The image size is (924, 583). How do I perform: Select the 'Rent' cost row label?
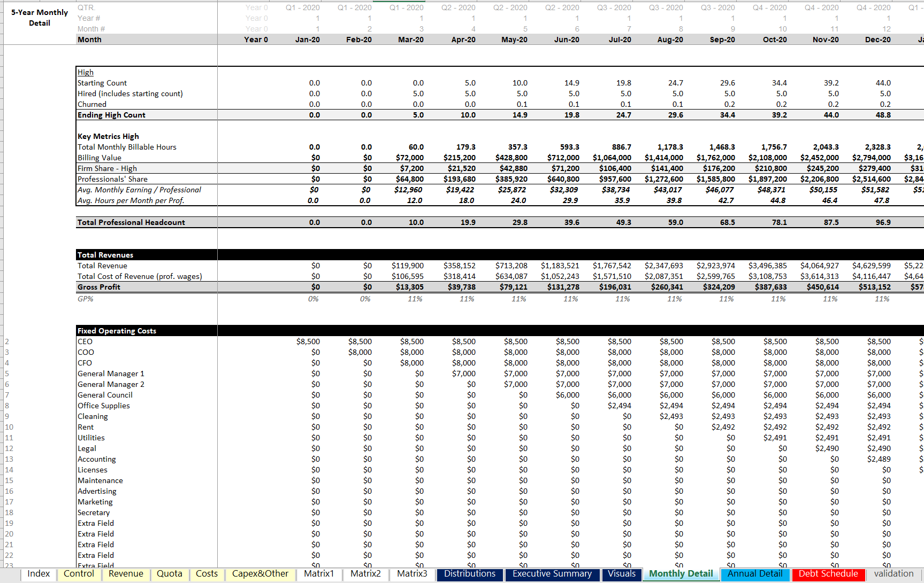point(86,427)
